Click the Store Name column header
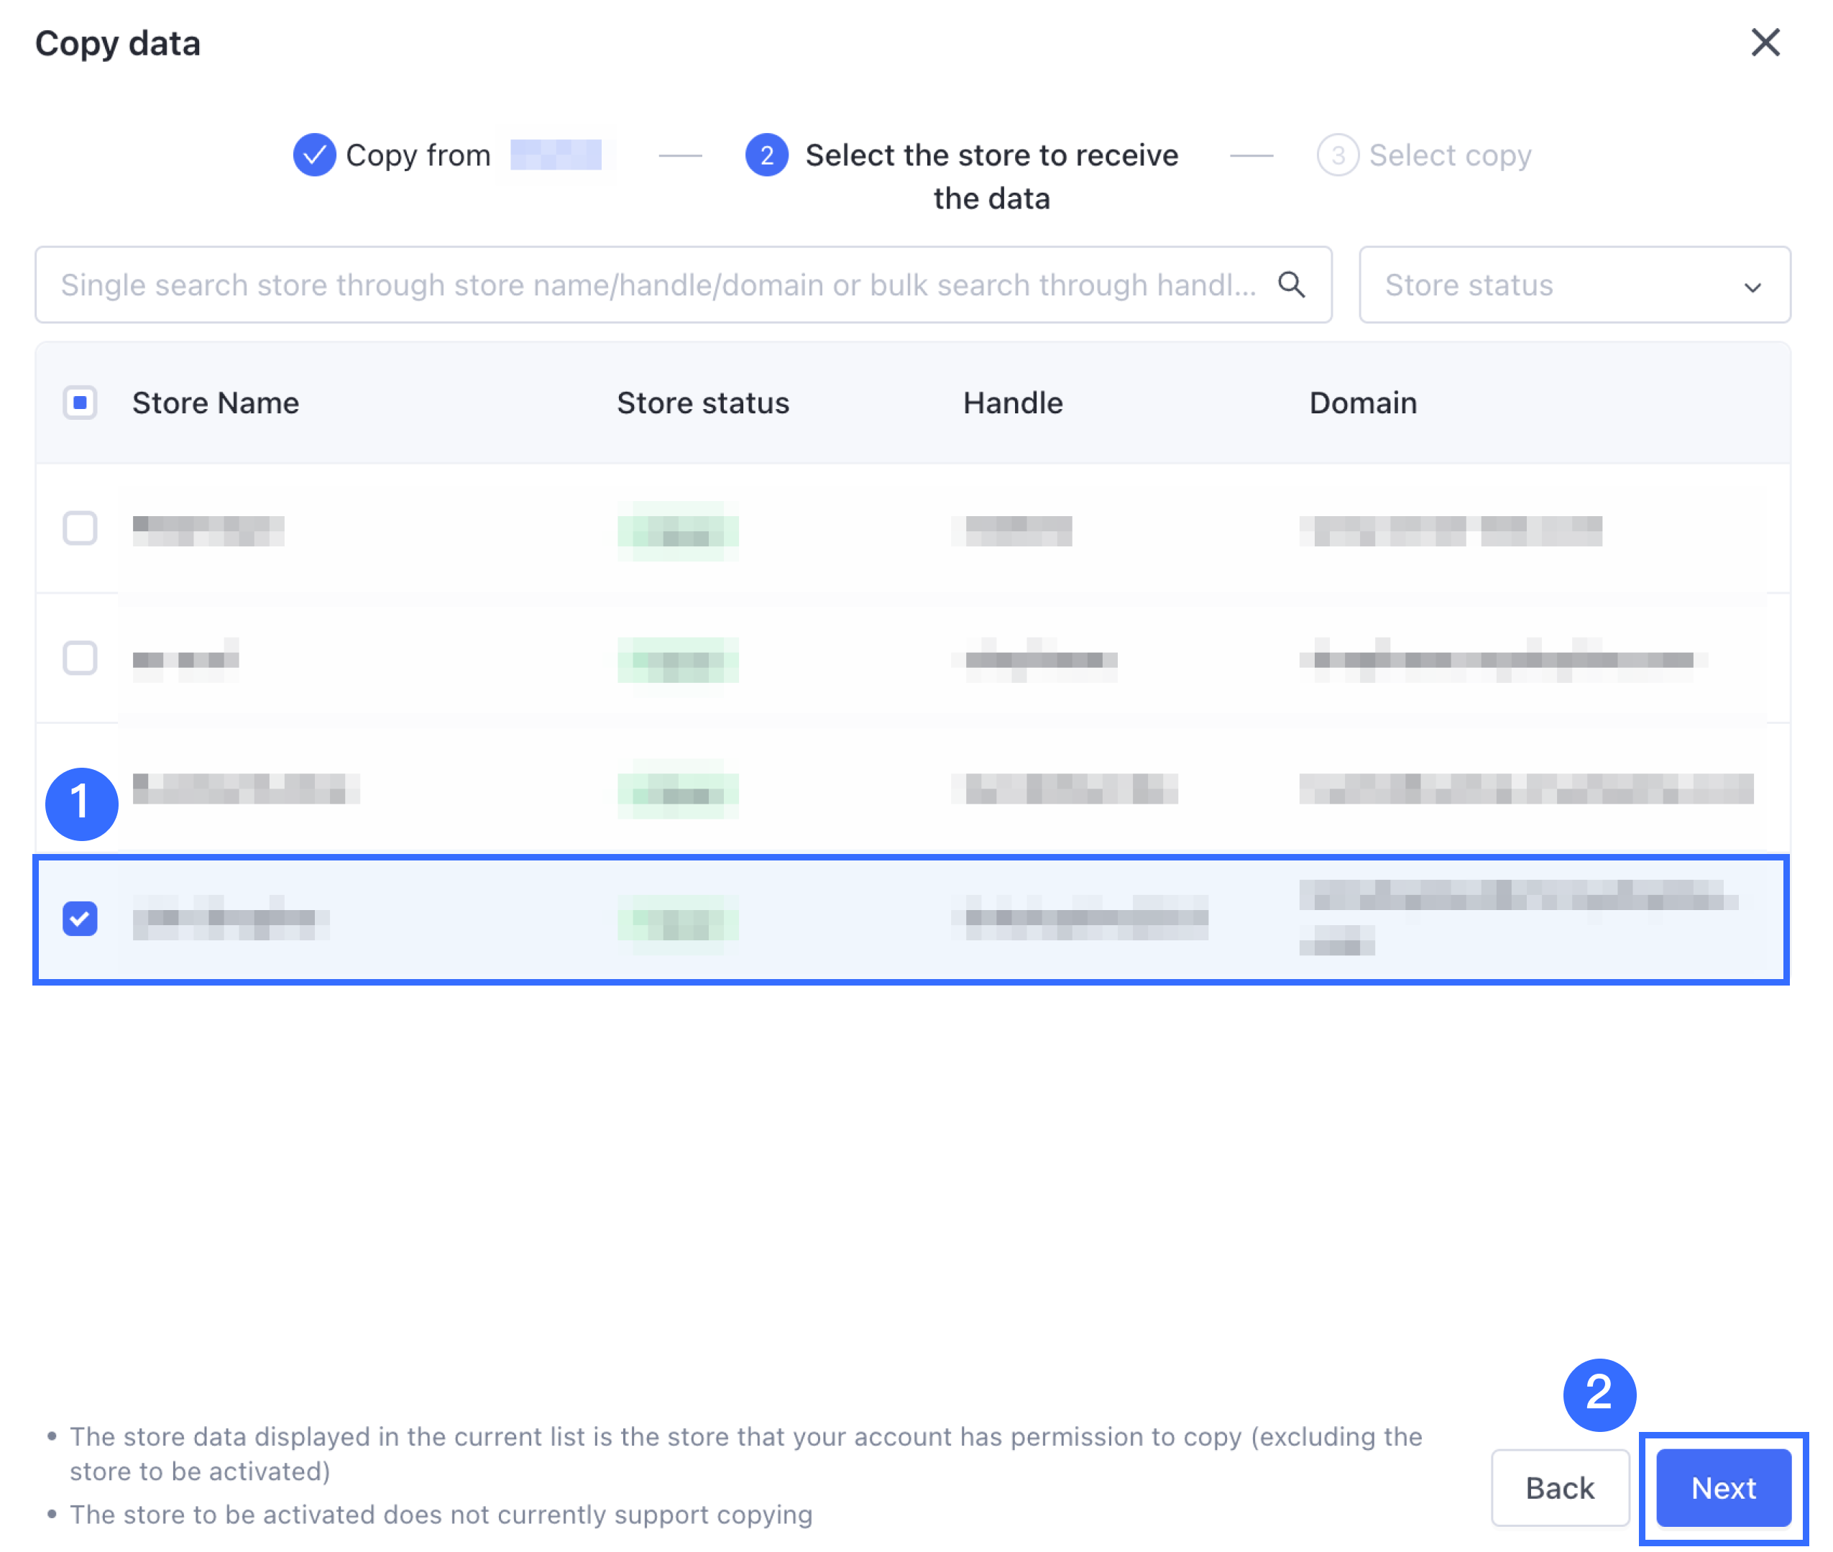 pyautogui.click(x=216, y=402)
